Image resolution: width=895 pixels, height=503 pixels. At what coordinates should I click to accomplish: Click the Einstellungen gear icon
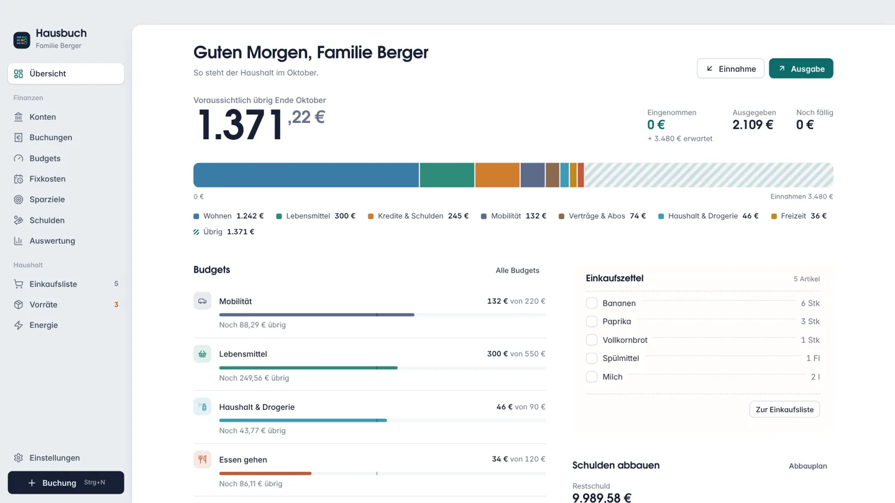[19, 458]
